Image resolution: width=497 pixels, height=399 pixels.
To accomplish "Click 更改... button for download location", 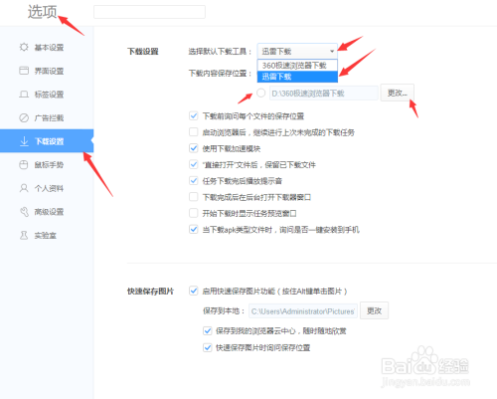I will coord(397,93).
